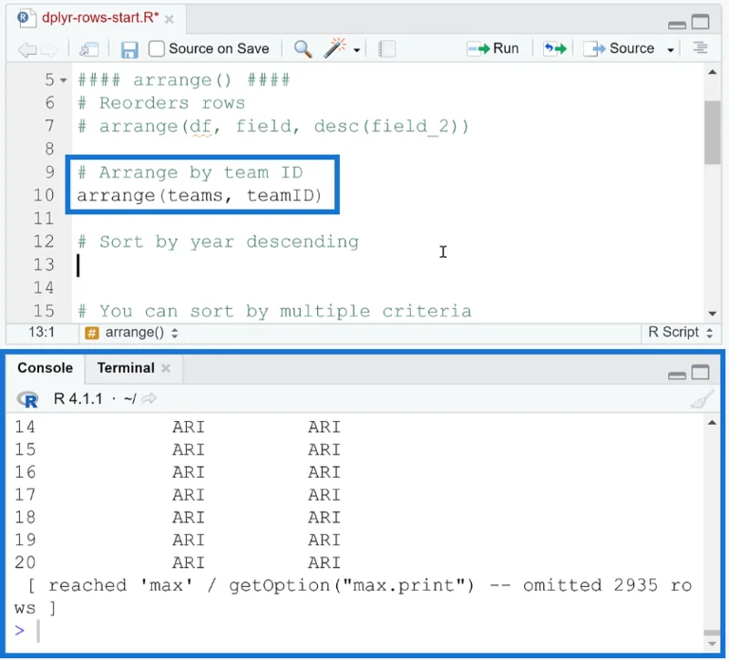Re-run the previous code region
This screenshot has height=660, width=729.
(x=555, y=48)
